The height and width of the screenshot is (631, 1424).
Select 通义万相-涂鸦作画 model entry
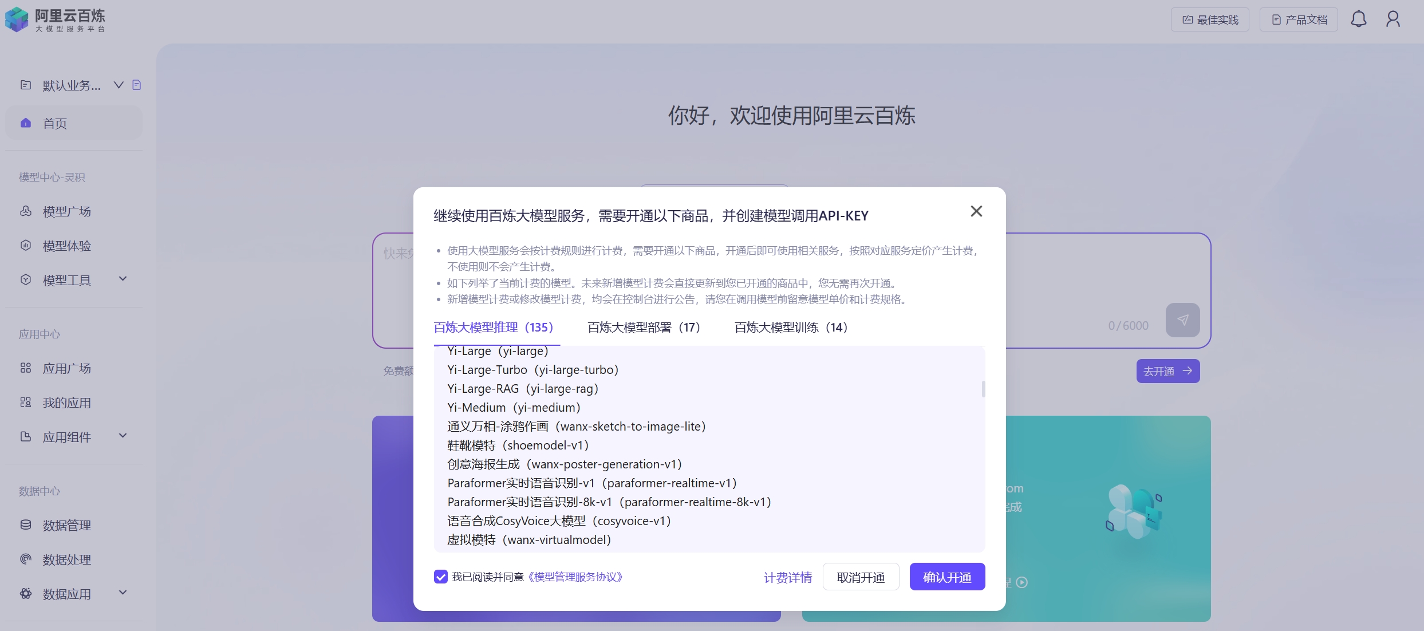click(x=577, y=427)
